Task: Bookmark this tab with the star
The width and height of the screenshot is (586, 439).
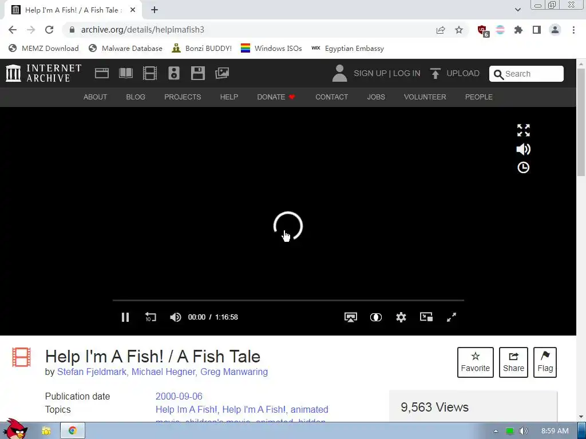Action: [x=459, y=30]
